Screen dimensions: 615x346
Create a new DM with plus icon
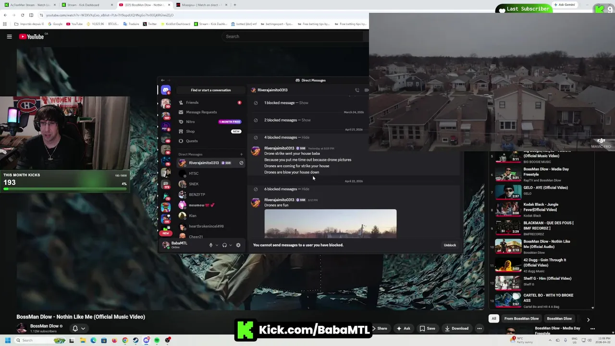click(x=241, y=154)
